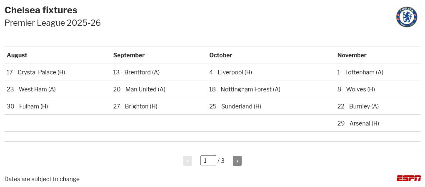Click the Crystal Palace (H) fixture
Screen dimensions: 425x187
[x=36, y=72]
